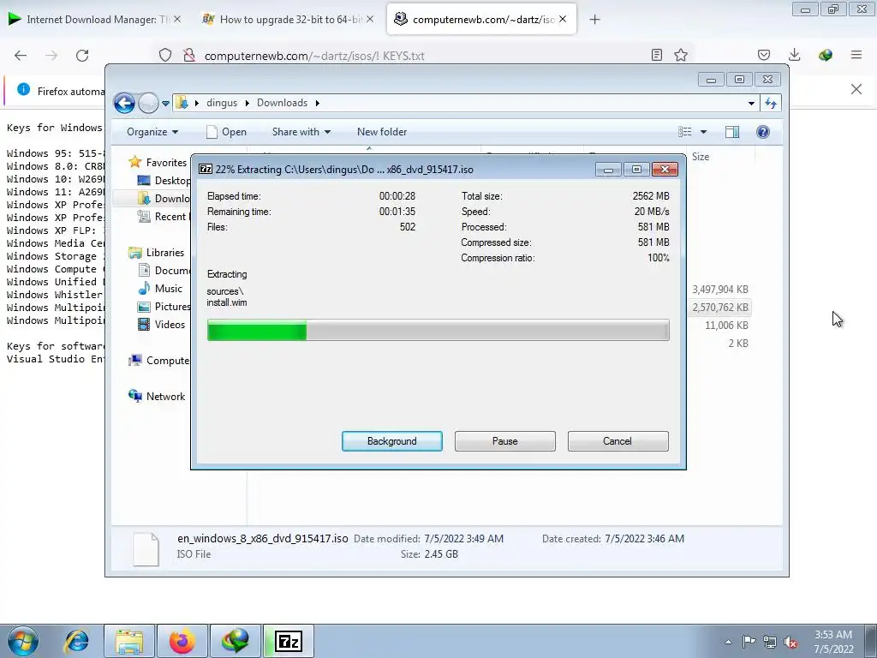This screenshot has height=658, width=877.
Task: Click the Size column header
Action: [701, 157]
